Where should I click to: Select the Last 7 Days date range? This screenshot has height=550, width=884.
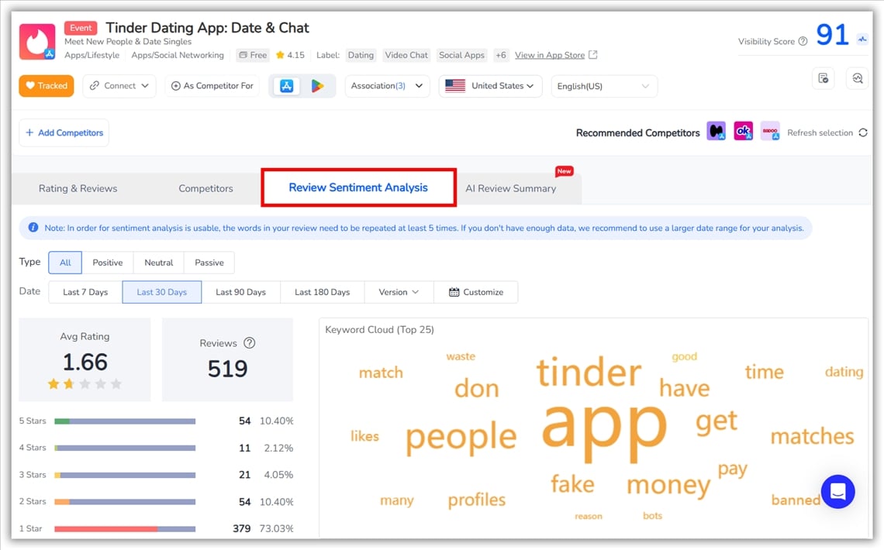(x=85, y=292)
